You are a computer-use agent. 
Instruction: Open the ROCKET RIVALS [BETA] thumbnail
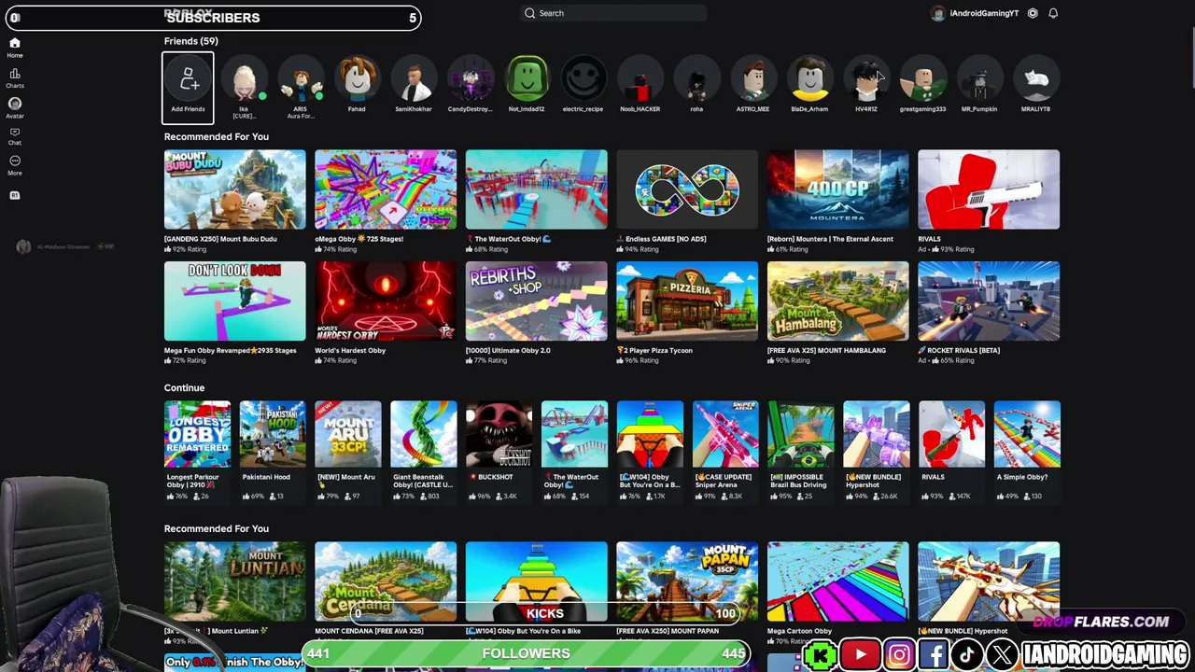[989, 301]
